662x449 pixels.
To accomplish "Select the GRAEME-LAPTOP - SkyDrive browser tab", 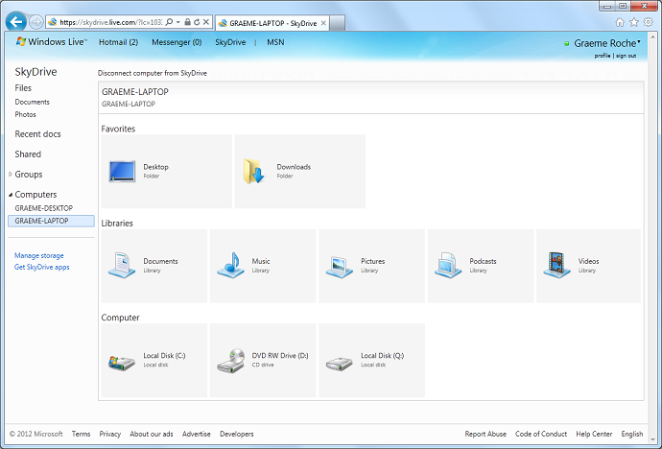I will pos(269,22).
